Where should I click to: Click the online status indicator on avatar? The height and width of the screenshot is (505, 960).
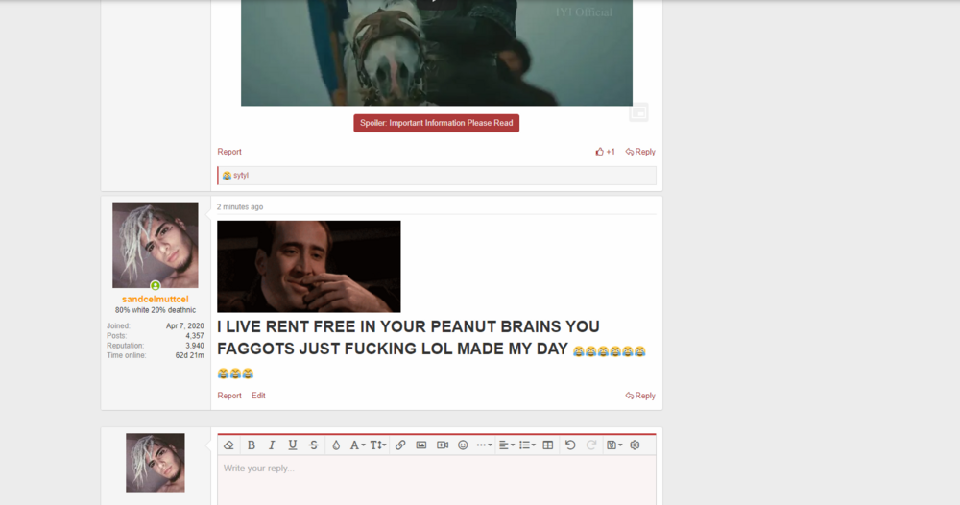tap(156, 286)
